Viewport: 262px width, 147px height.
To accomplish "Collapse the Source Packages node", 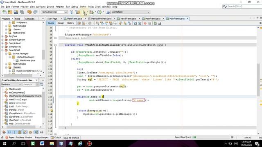I will (x=6, y=53).
